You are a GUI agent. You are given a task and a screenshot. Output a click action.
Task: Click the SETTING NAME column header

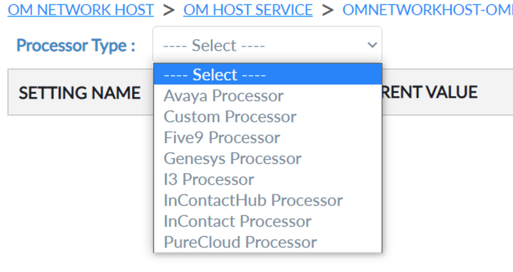pos(80,92)
